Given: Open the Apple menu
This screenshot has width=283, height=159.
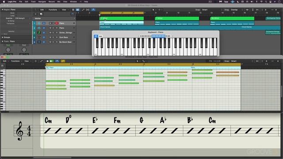Looking at the screenshot, I should point(4,2).
